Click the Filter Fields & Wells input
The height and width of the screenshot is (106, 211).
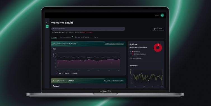click(88, 29)
